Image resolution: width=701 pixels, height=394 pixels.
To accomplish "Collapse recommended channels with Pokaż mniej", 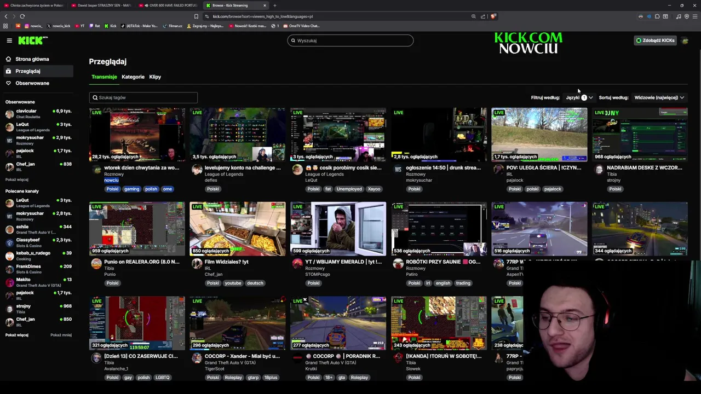I will point(61,335).
